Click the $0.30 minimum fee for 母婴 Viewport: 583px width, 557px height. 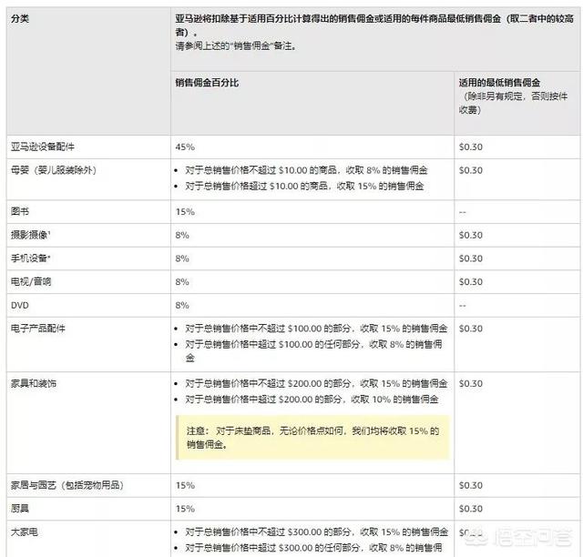(x=471, y=170)
